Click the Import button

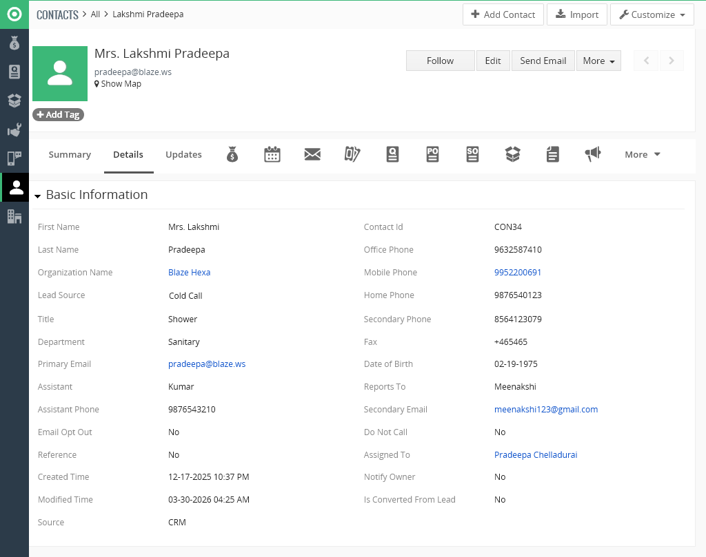[x=577, y=14]
